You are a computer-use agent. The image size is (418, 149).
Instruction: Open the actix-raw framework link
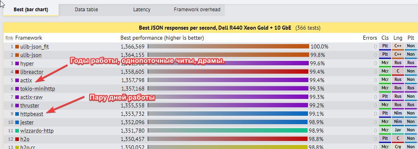31,97
